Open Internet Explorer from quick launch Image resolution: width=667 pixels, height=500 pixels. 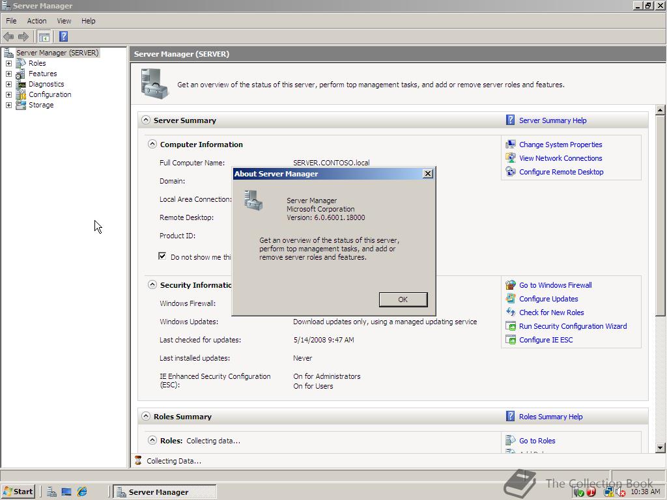pos(82,492)
